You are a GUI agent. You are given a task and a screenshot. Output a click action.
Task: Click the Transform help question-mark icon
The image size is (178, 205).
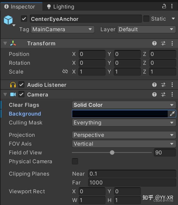pyautogui.click(x=154, y=44)
